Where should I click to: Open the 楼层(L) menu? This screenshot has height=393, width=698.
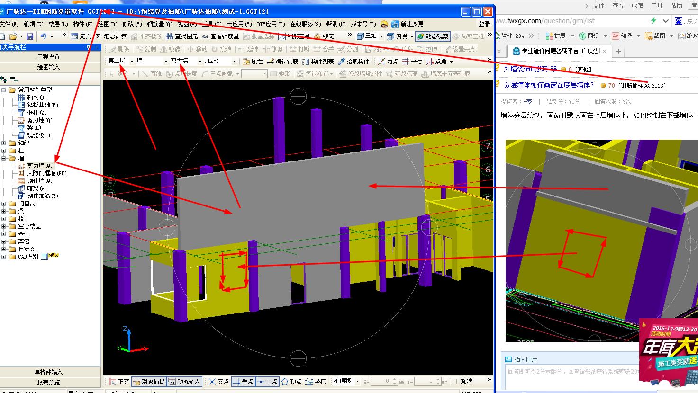pyautogui.click(x=58, y=24)
